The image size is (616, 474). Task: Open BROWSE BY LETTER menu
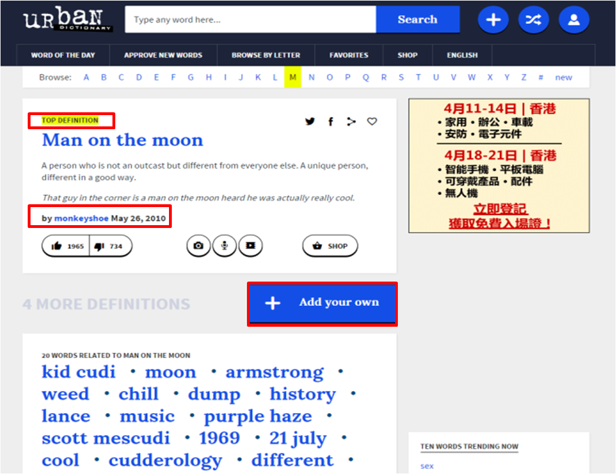[x=266, y=55]
